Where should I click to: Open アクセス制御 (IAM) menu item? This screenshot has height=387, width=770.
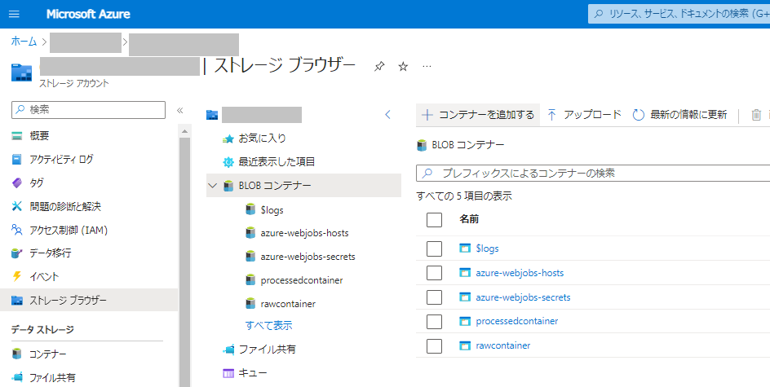(69, 230)
